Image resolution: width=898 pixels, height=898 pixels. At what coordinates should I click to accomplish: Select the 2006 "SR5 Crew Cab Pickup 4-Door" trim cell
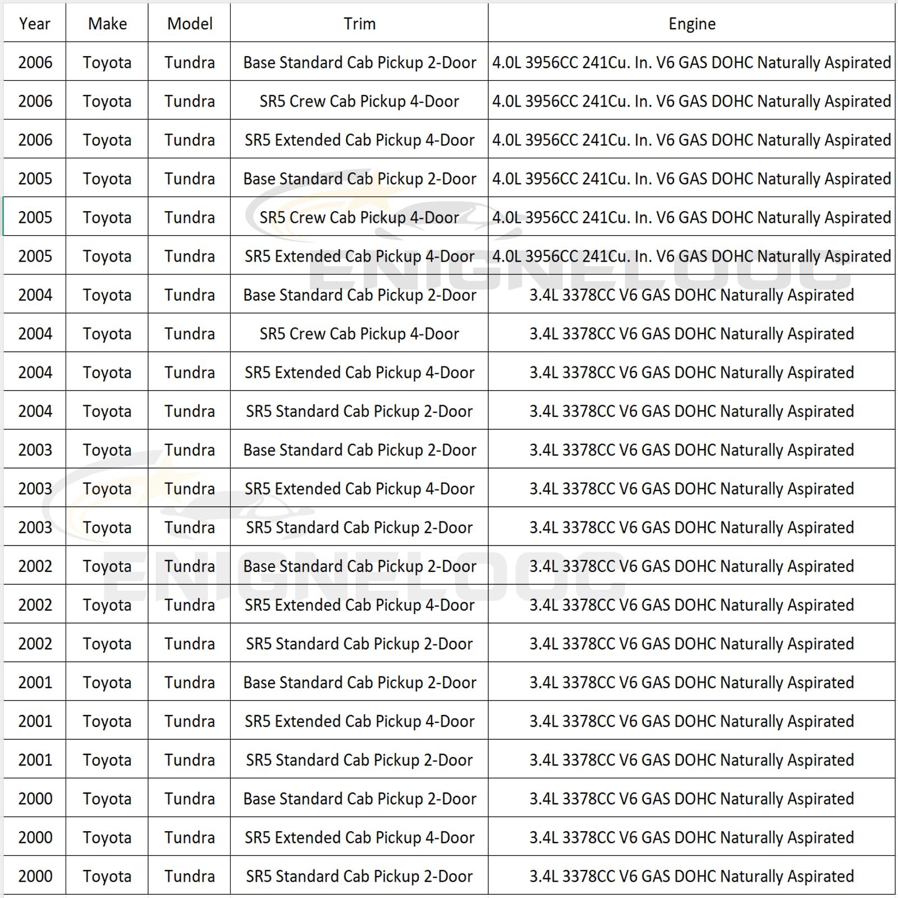(360, 100)
